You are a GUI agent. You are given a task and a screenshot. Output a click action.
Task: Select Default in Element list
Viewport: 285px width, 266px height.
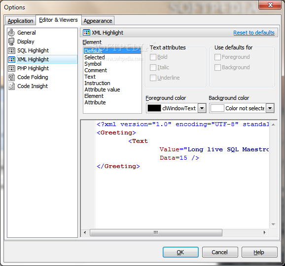point(112,51)
